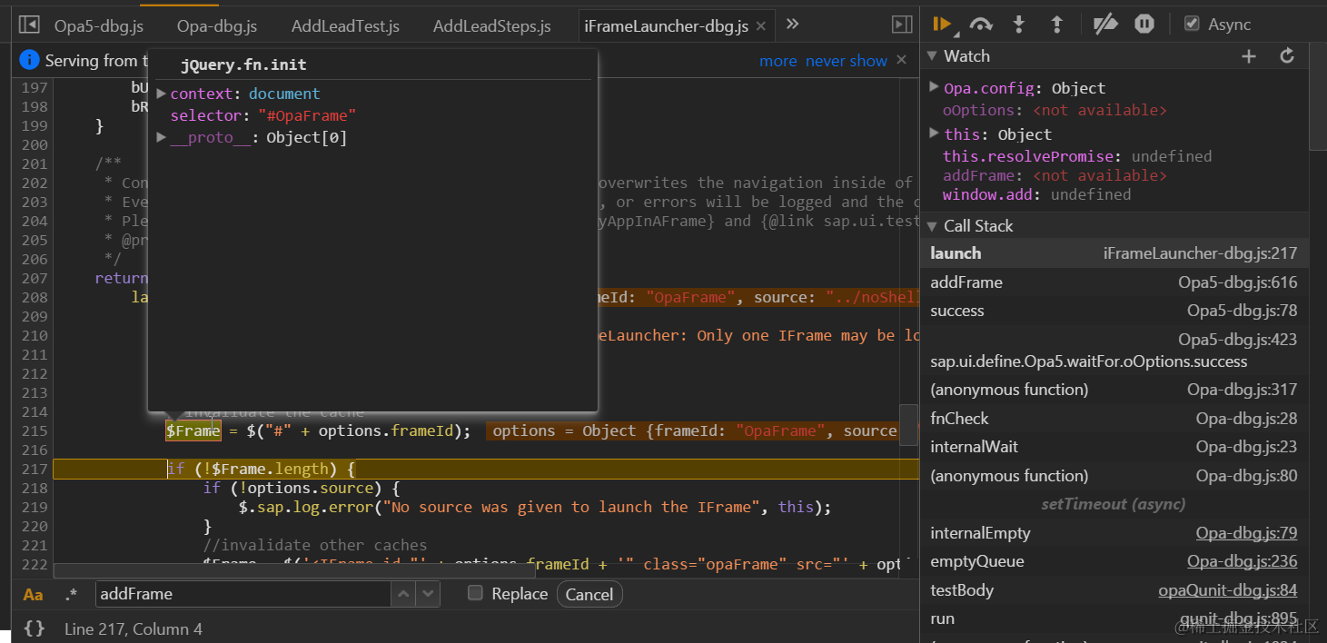The width and height of the screenshot is (1327, 643).
Task: Open opaQunit-dbg.js:84 source link
Action: [1228, 590]
